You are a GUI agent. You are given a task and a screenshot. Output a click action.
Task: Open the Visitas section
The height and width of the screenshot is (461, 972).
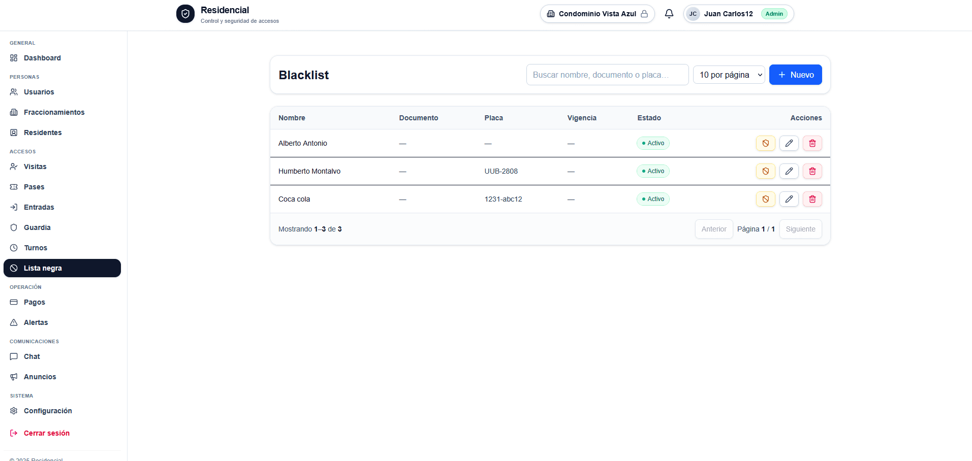click(35, 167)
